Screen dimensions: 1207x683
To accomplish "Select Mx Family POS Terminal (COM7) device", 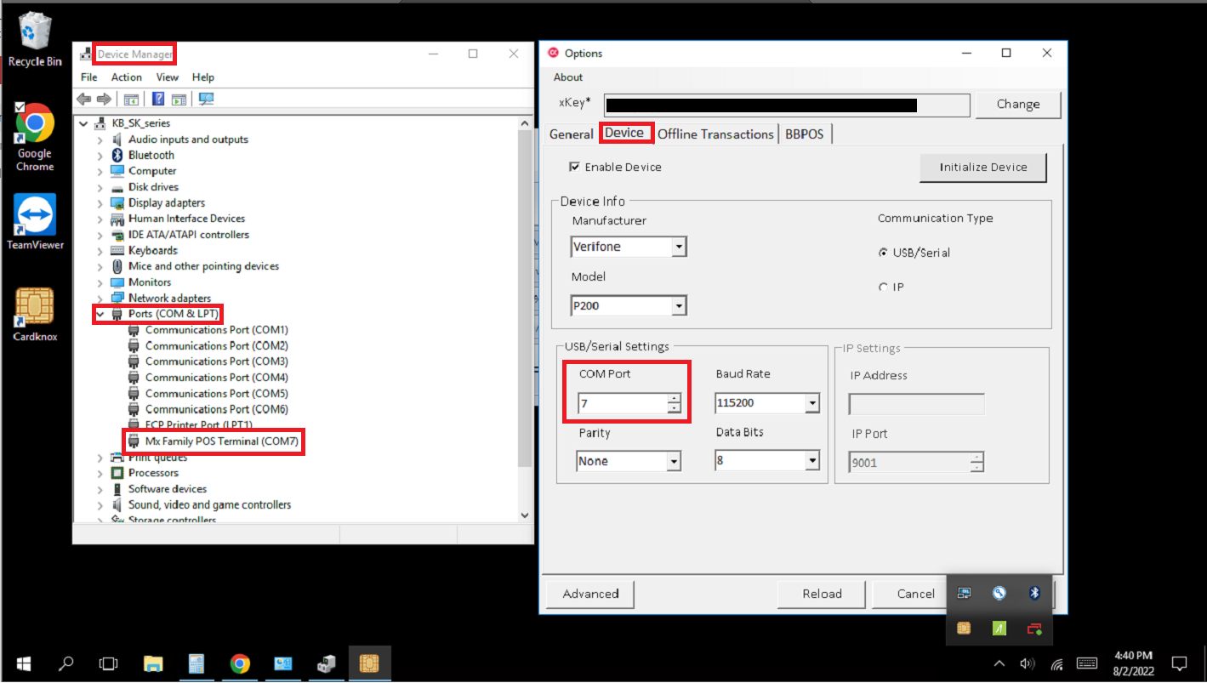I will tap(223, 441).
